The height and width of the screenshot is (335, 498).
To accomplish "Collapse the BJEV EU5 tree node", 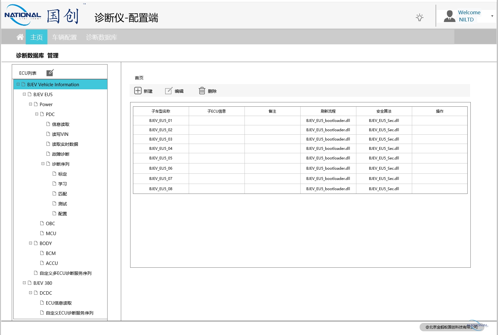I will tap(24, 94).
